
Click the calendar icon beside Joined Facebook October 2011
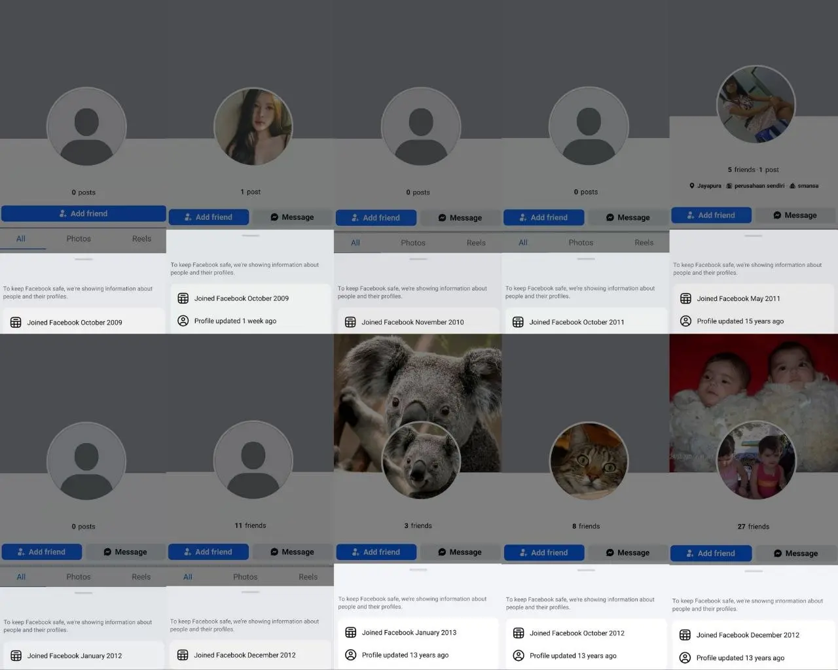point(518,322)
